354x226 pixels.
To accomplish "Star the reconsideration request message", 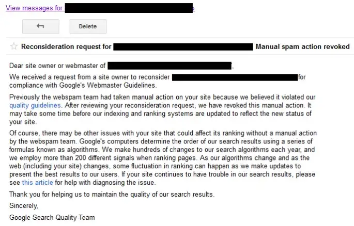I will [14, 46].
